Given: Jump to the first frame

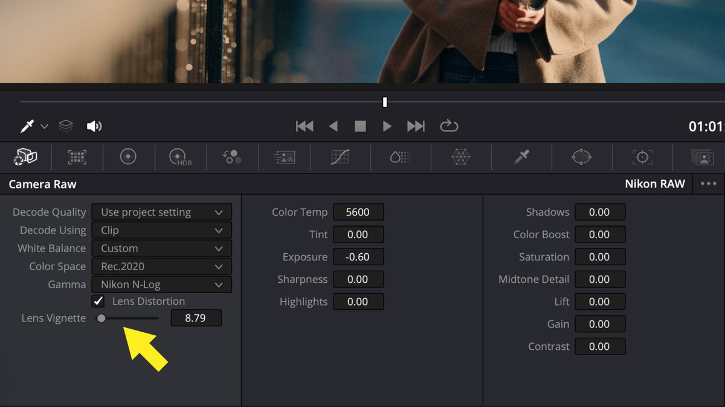Looking at the screenshot, I should pyautogui.click(x=304, y=126).
